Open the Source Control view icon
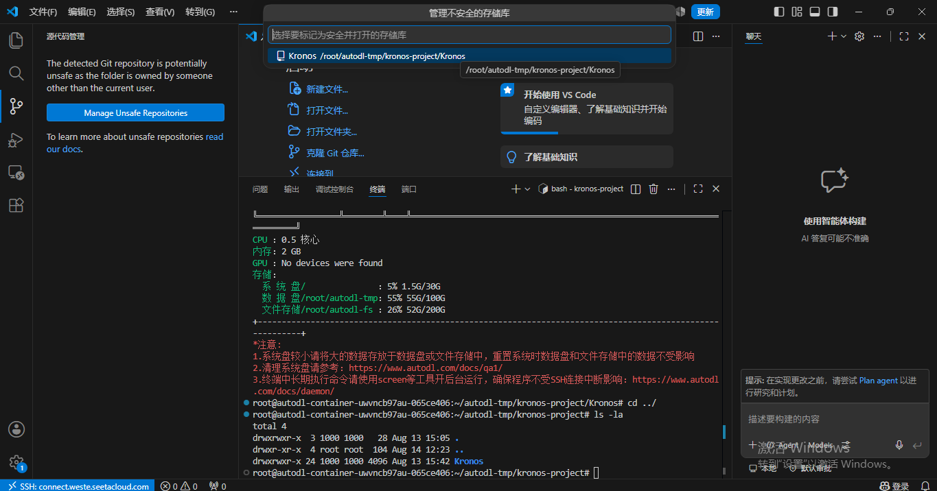The width and height of the screenshot is (937, 491). (x=16, y=106)
